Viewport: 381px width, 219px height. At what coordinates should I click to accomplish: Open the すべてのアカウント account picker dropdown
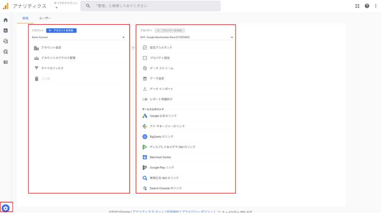tap(66, 5)
